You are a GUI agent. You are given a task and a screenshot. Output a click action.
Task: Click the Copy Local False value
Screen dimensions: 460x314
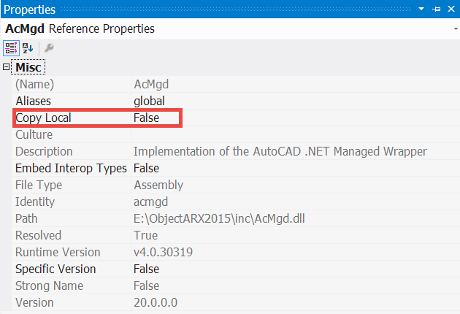(146, 118)
